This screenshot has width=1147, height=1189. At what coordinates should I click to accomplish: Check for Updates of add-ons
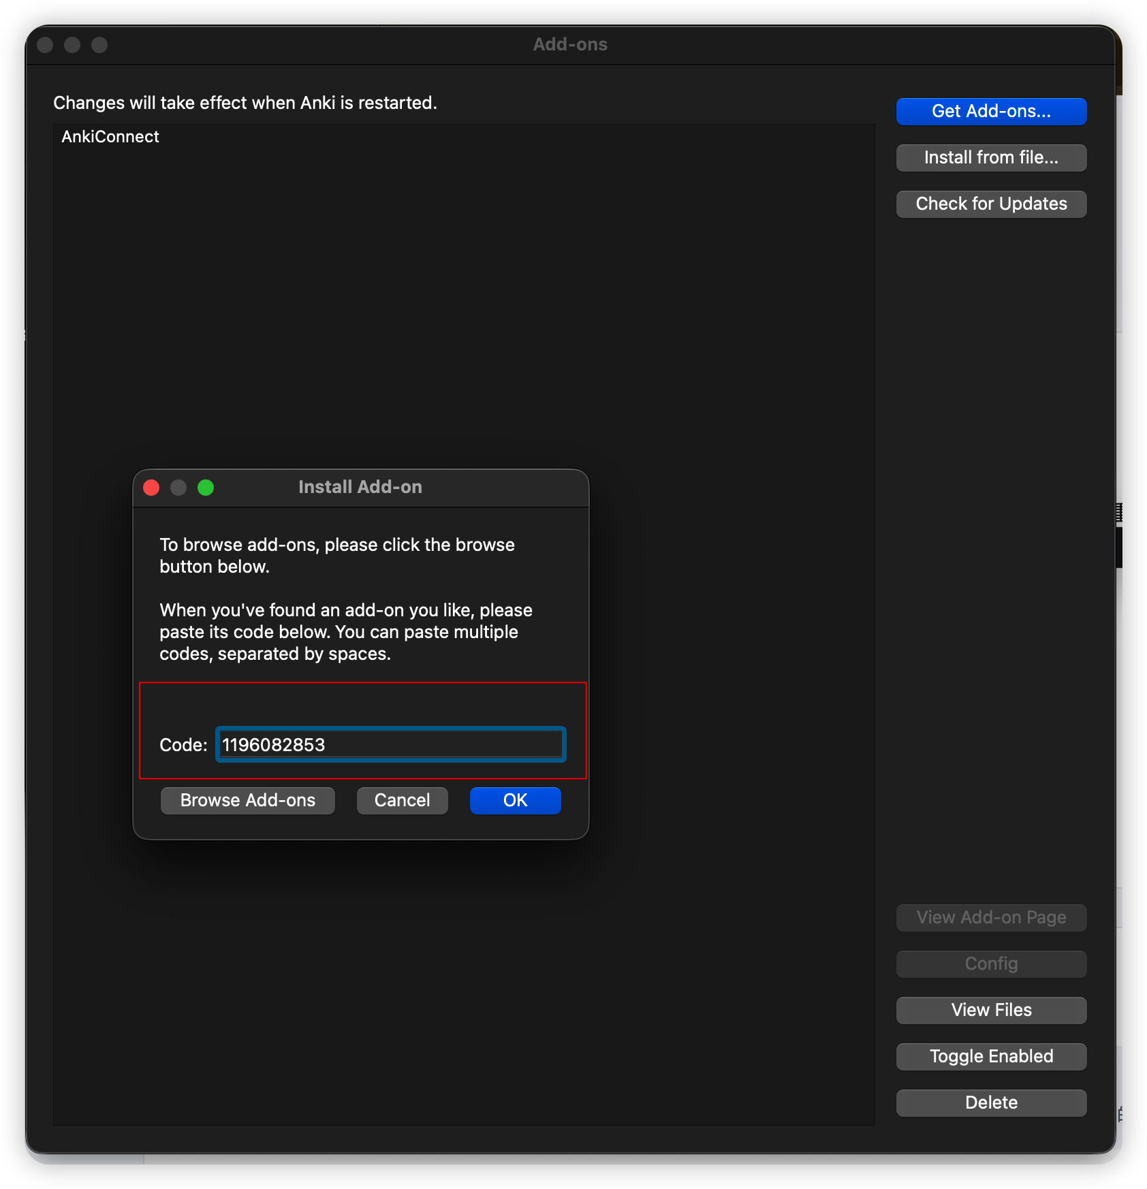click(x=991, y=204)
